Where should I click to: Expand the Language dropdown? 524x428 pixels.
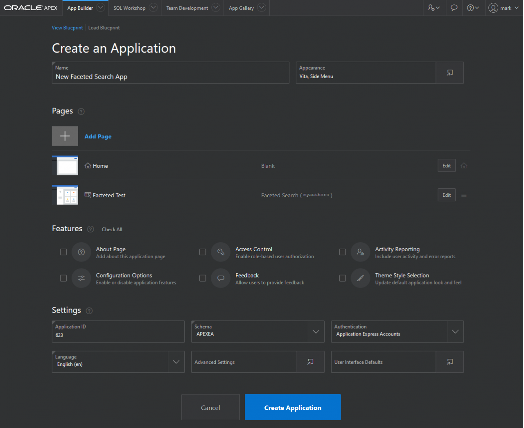[176, 362]
